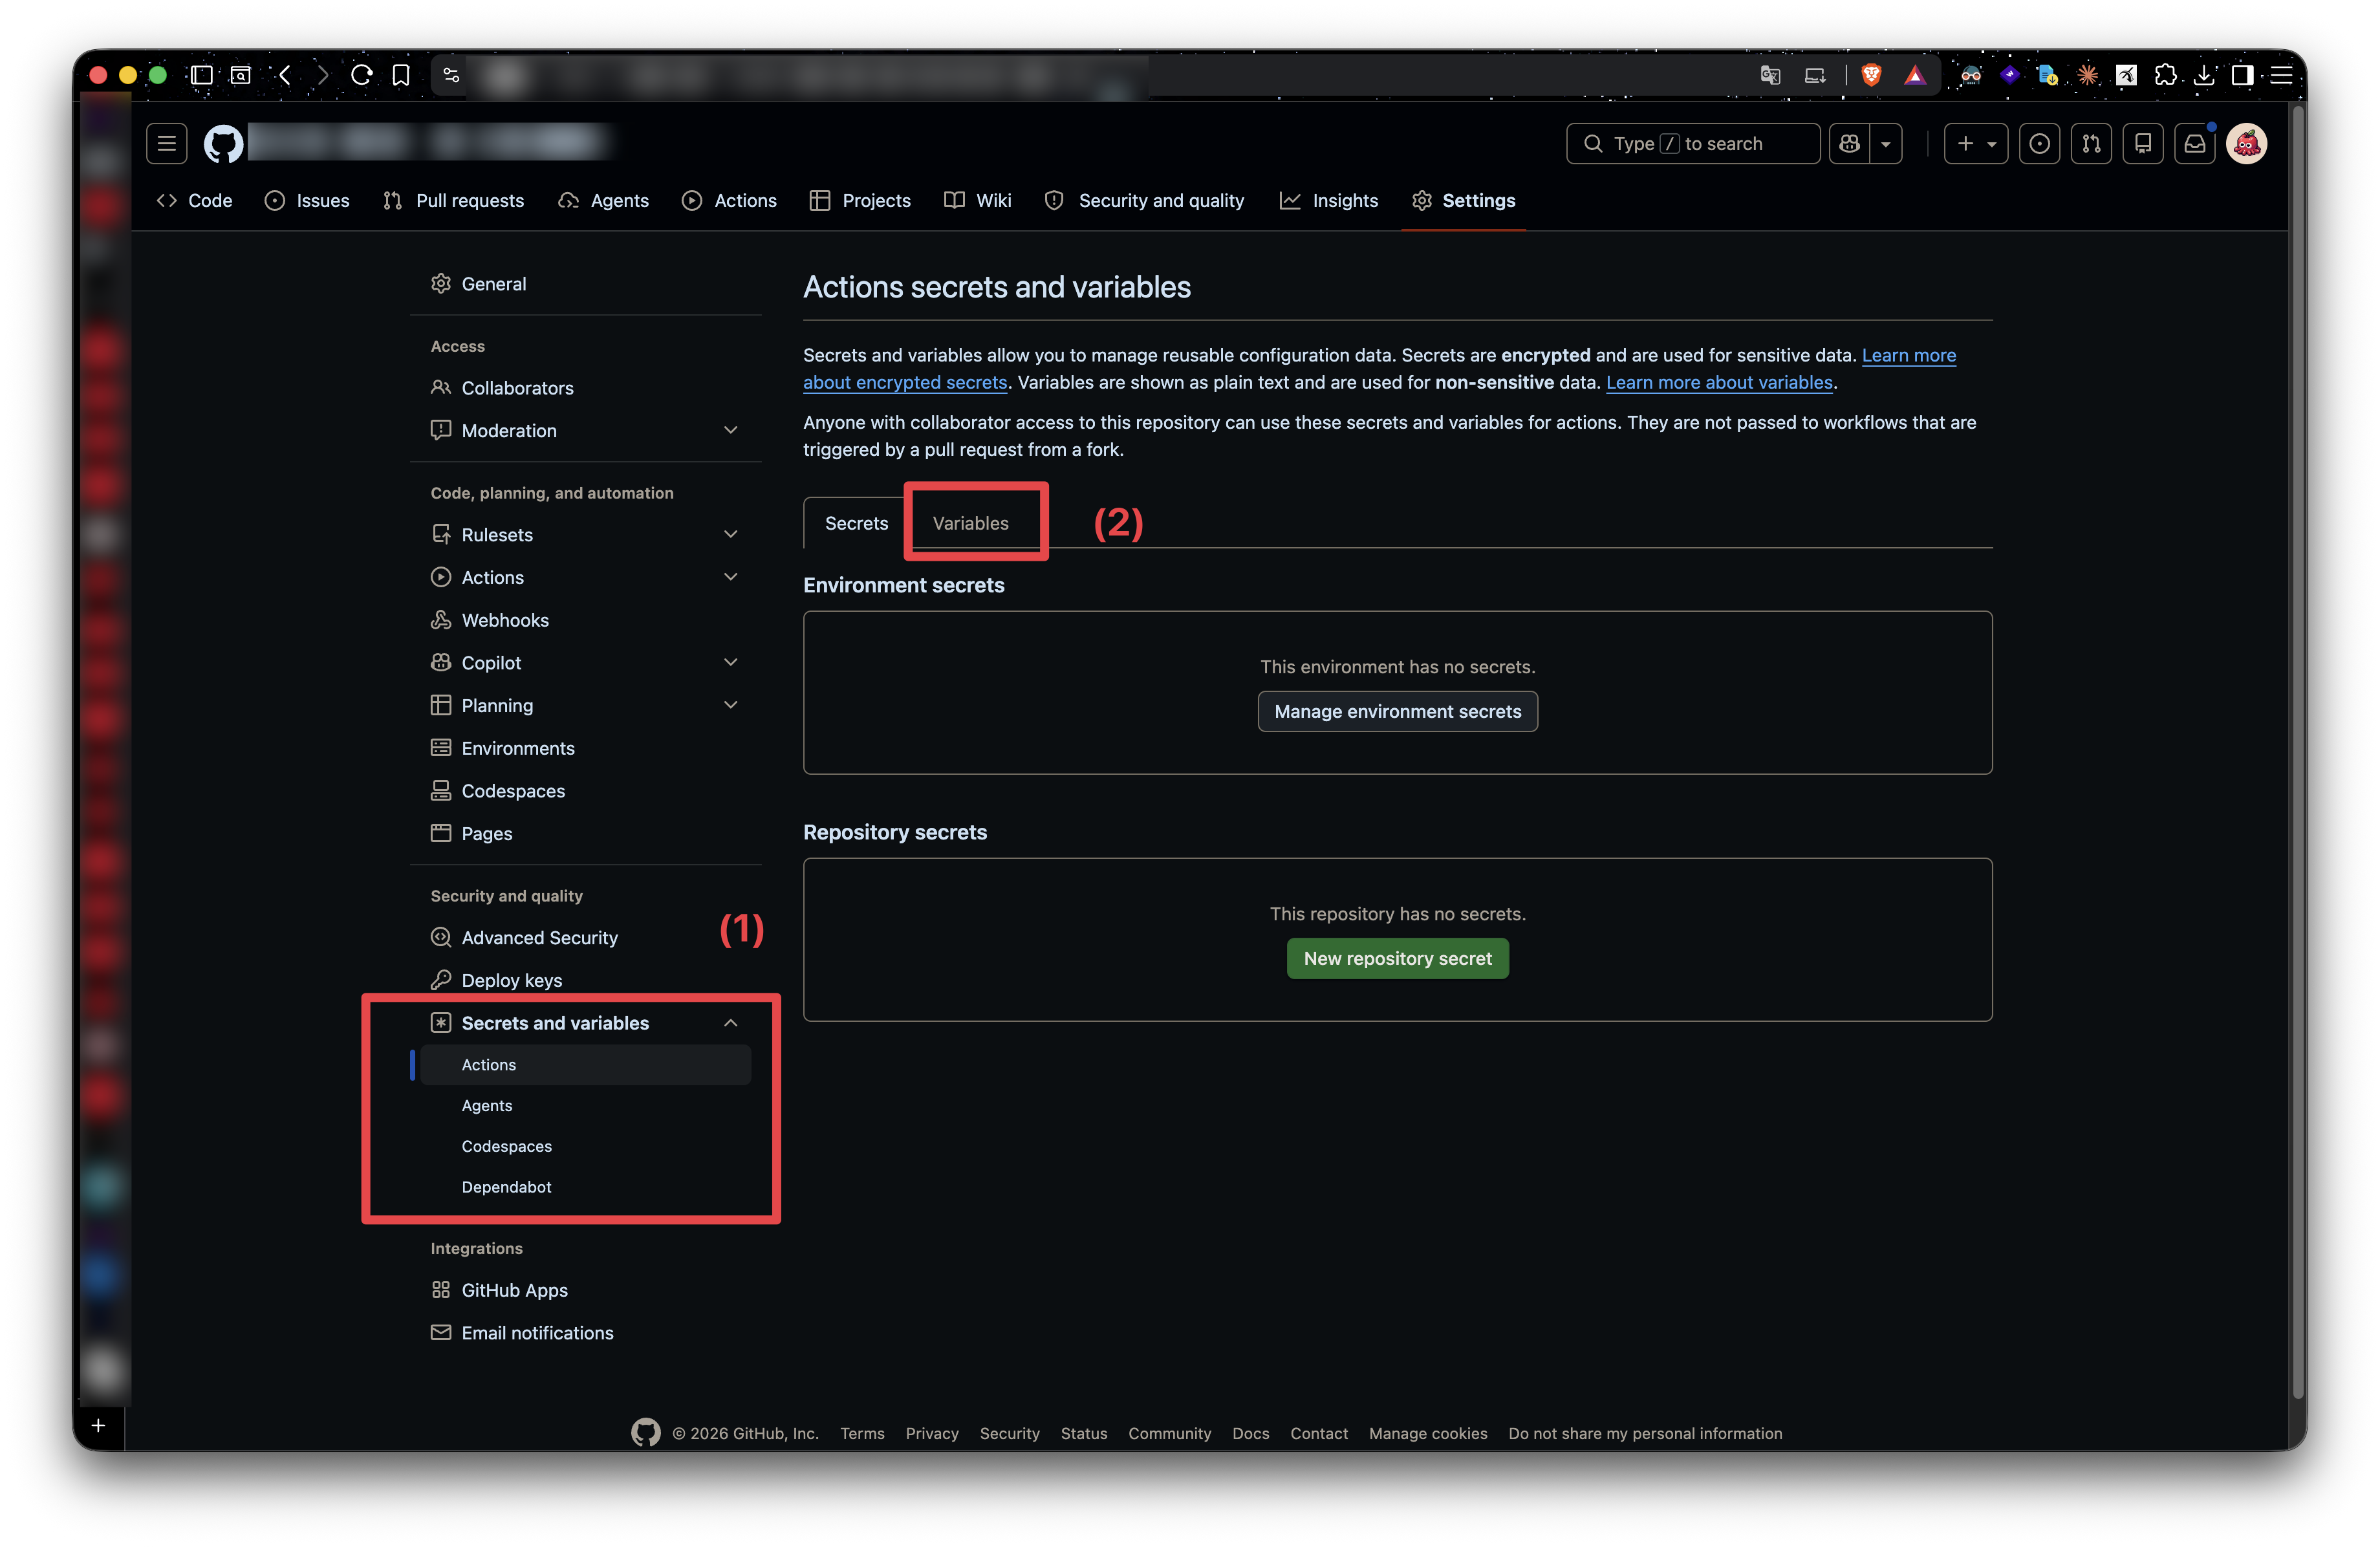Image resolution: width=2380 pixels, height=1547 pixels.
Task: Click Manage environment secrets button
Action: tap(1397, 712)
